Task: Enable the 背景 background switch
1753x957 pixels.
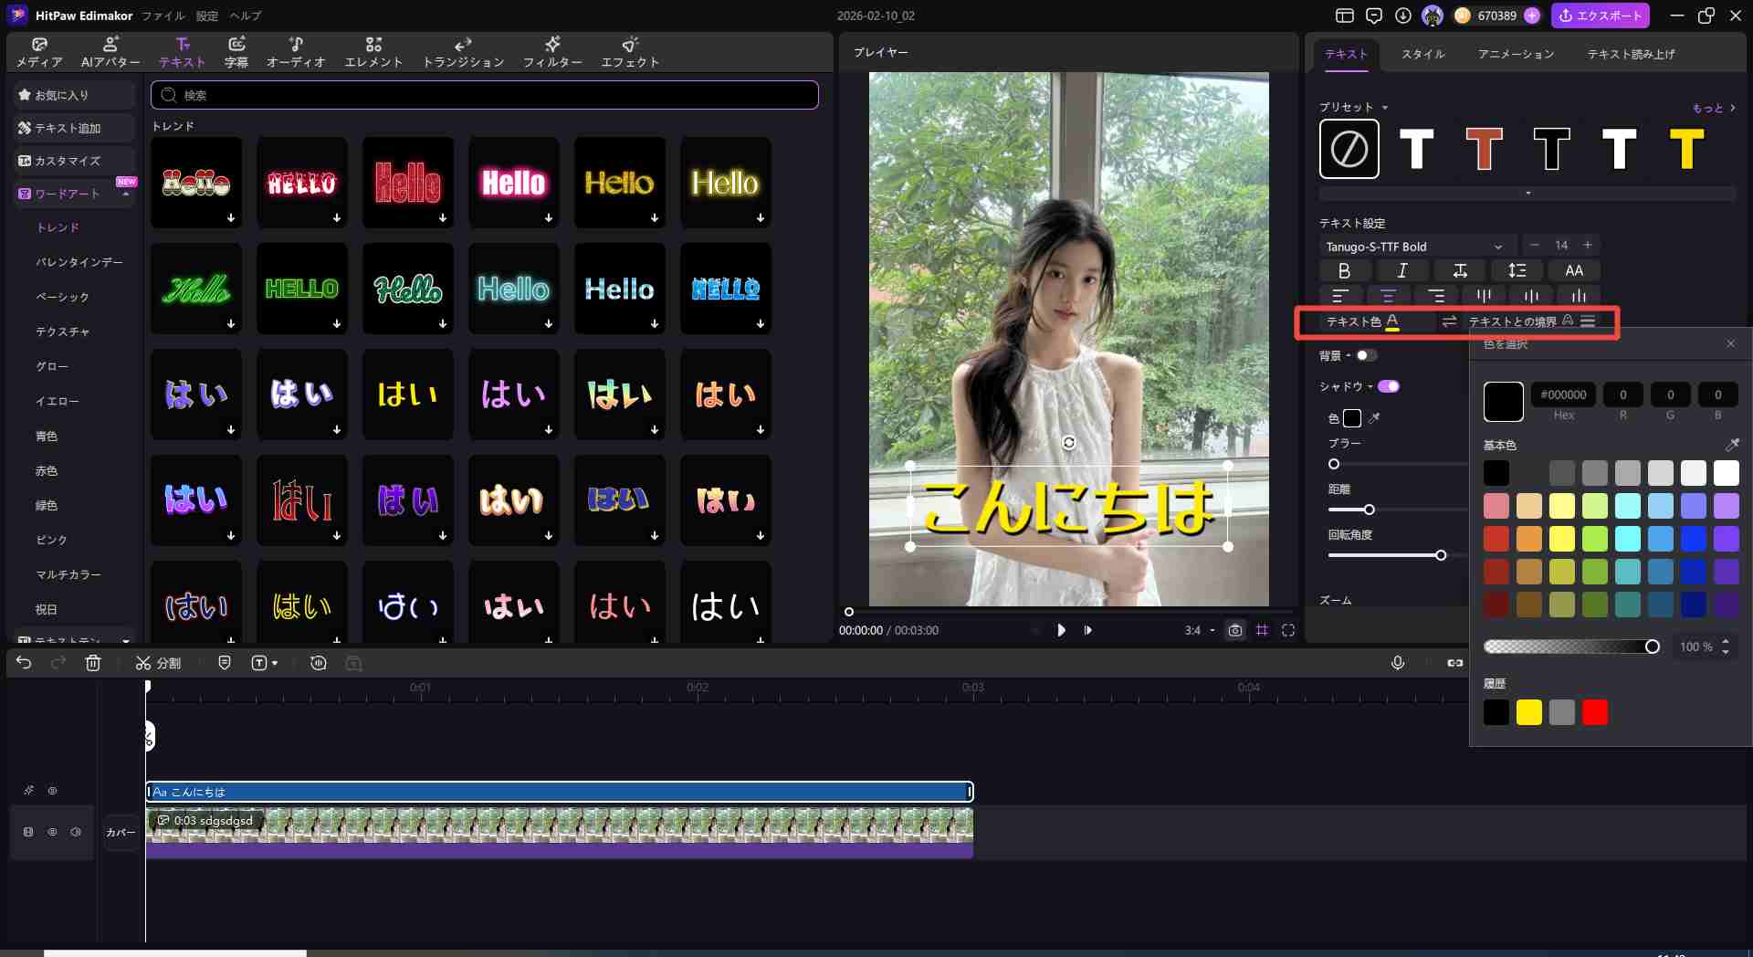Action: [1366, 355]
